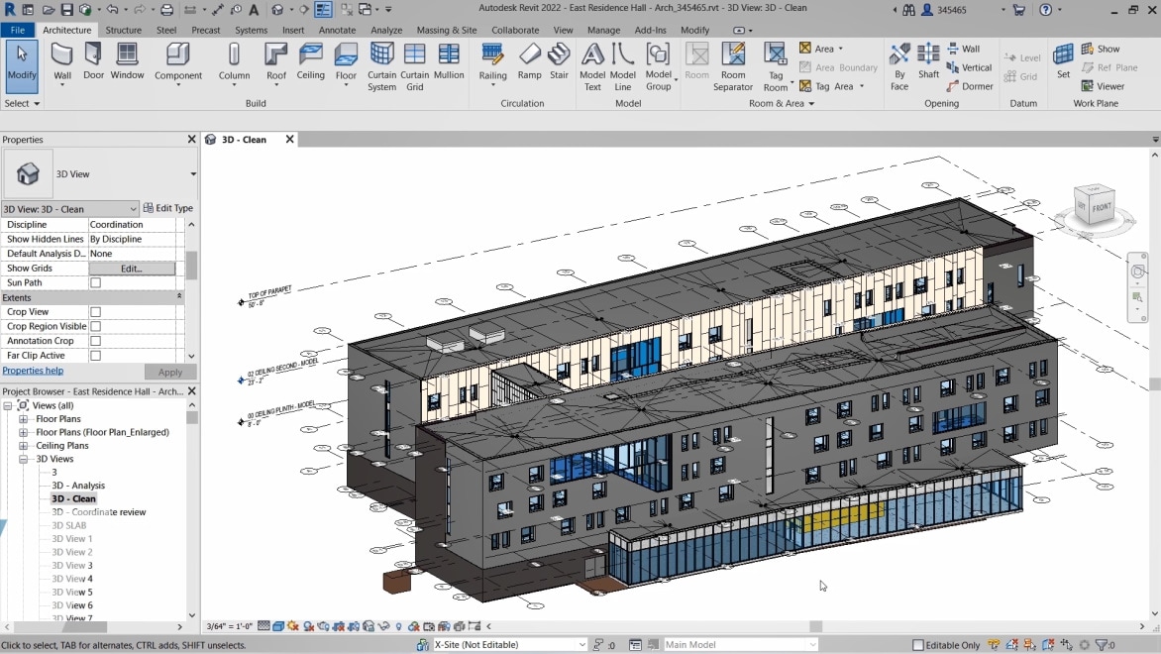
Task: Activate the Railing tool
Action: coord(492,63)
